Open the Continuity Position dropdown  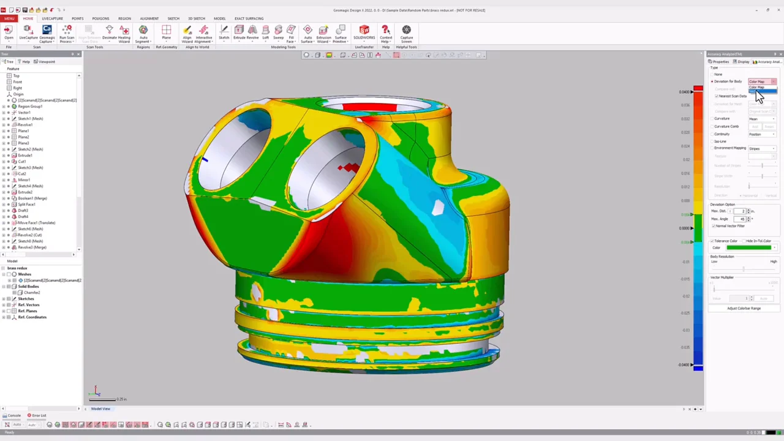761,134
